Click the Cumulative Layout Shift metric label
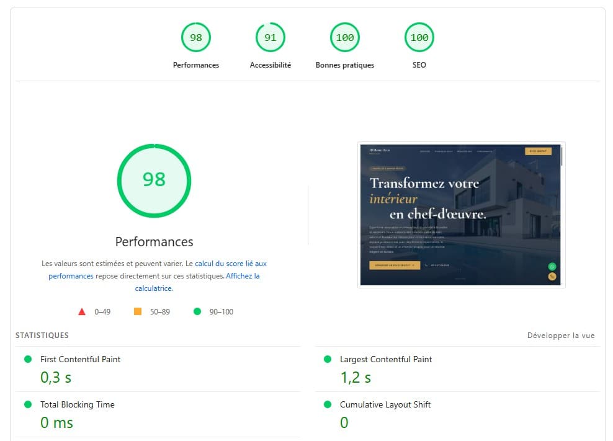This screenshot has width=613, height=441. [385, 404]
